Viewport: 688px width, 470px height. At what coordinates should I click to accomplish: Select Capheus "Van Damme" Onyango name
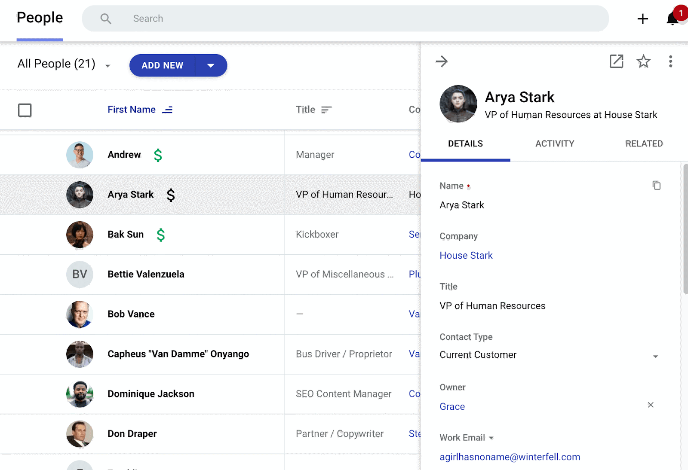click(178, 354)
